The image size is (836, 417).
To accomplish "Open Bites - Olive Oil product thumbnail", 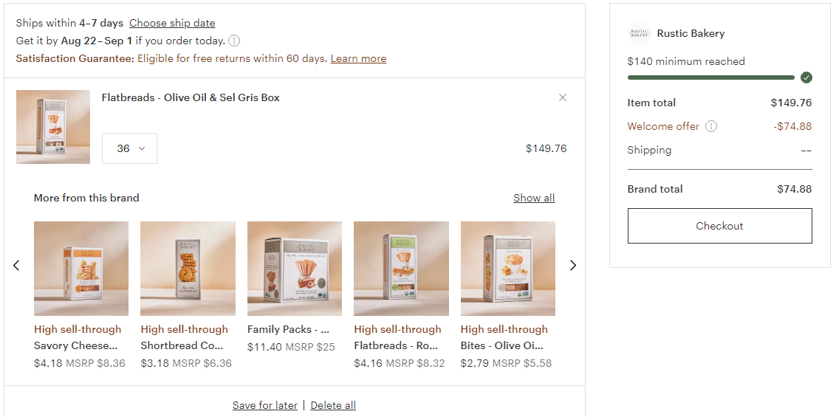I will [507, 269].
